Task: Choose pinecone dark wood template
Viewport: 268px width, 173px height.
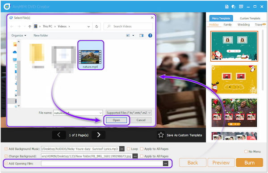Action: click(x=234, y=113)
